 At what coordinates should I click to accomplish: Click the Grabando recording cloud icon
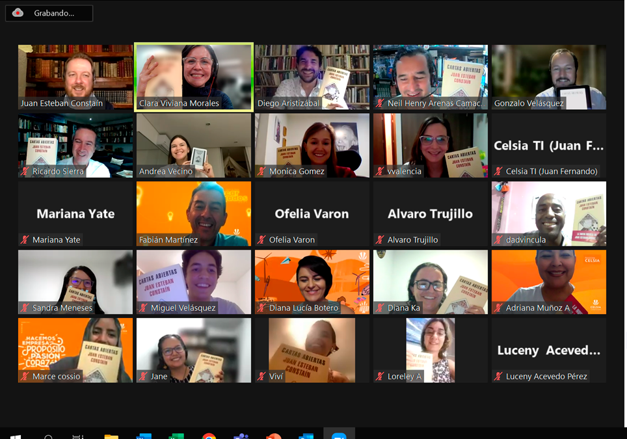pyautogui.click(x=18, y=13)
